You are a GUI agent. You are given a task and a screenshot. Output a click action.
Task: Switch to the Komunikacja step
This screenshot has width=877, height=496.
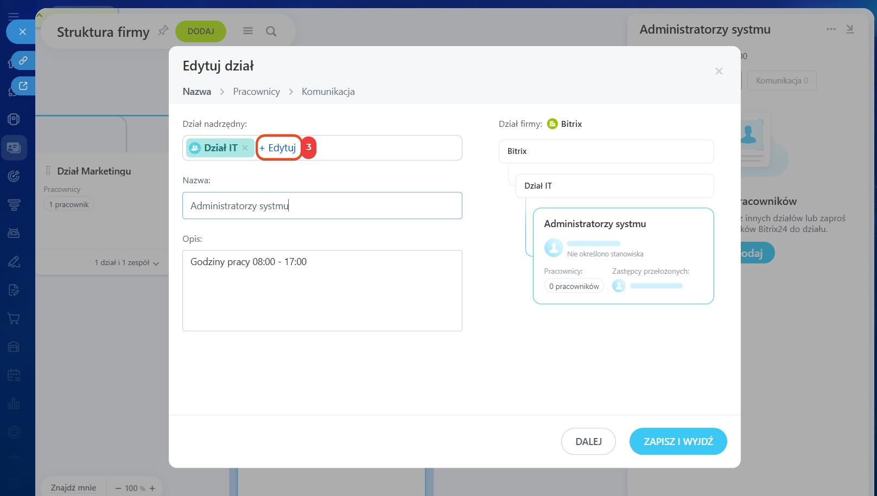[x=328, y=92]
